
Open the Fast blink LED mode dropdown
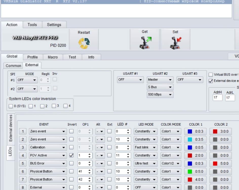(145, 147)
